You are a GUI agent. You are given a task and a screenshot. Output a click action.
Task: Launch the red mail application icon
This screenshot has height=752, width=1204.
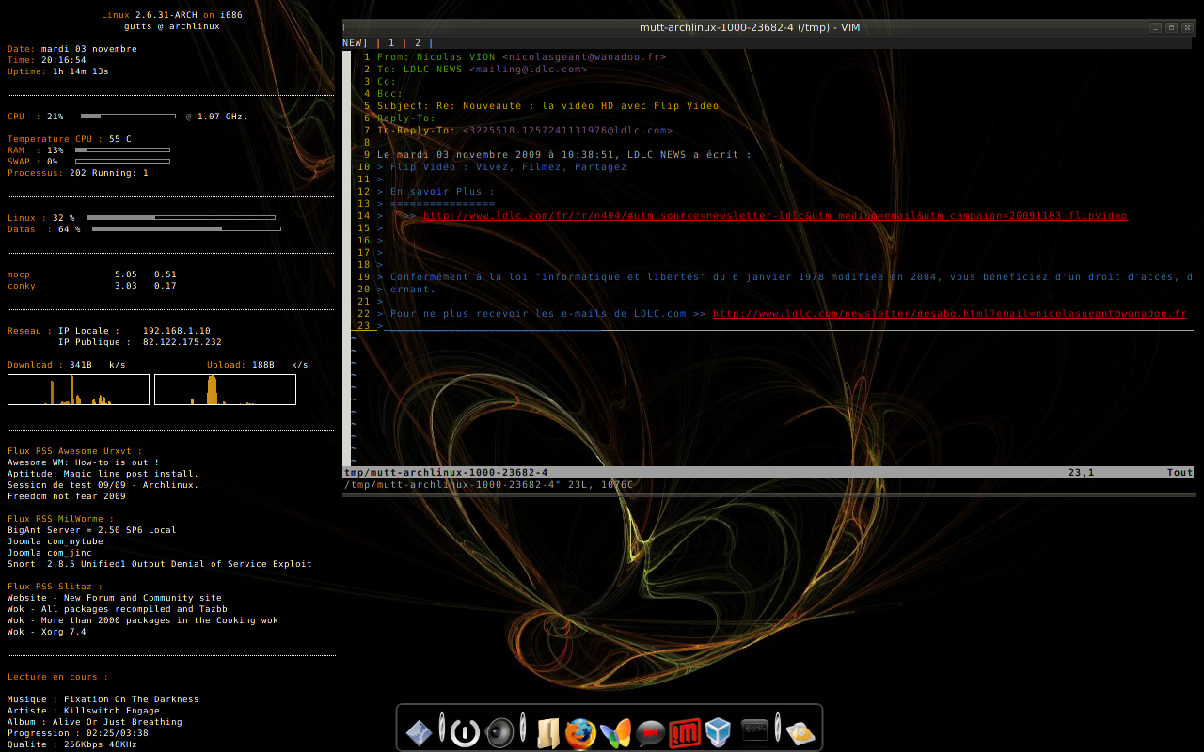click(685, 732)
